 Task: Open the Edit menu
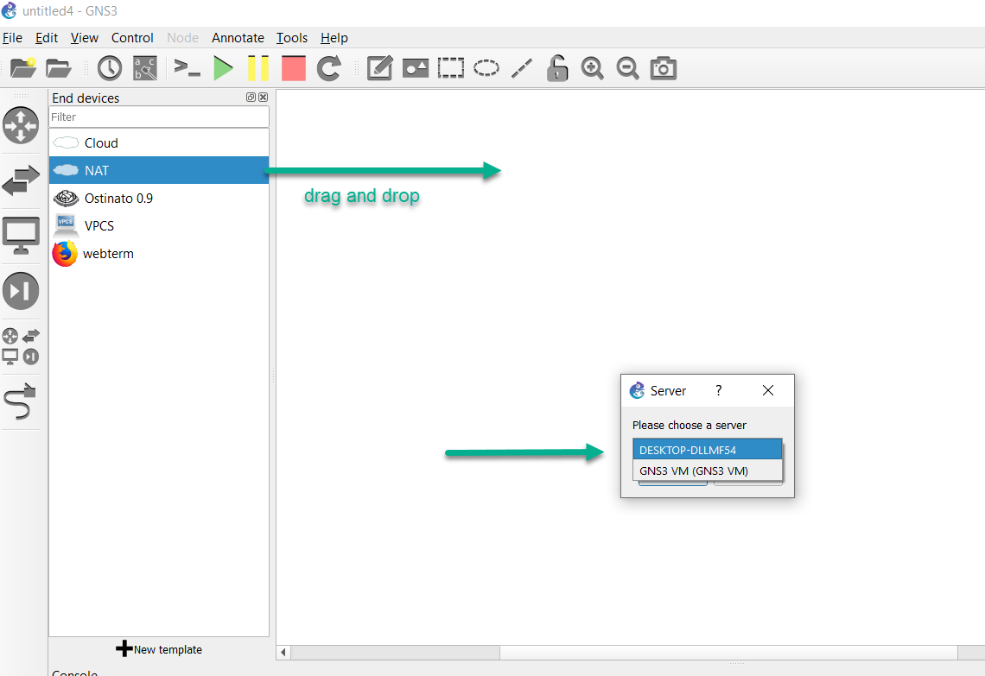click(x=47, y=38)
